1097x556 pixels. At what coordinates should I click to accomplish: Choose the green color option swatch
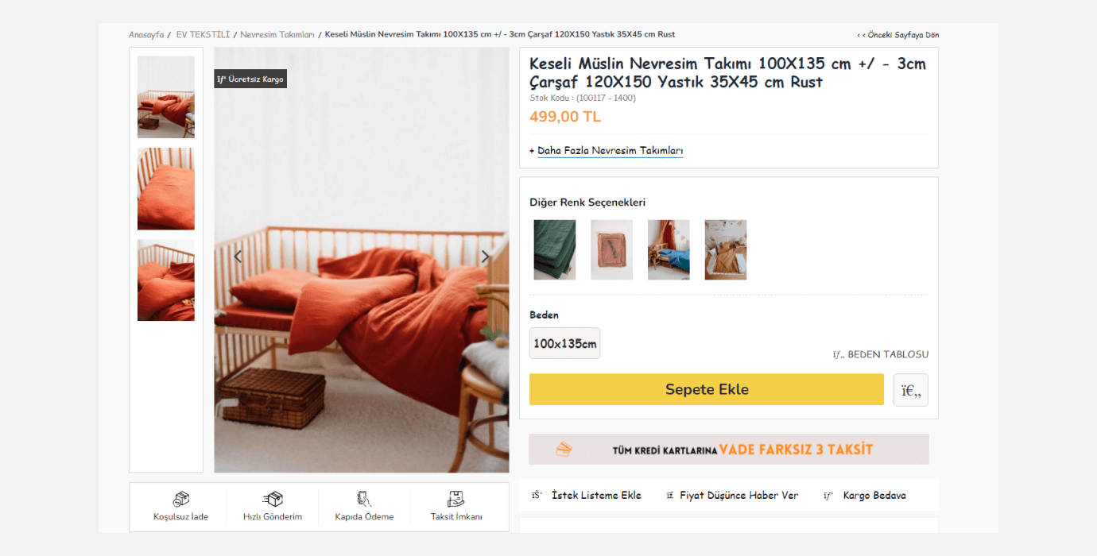click(554, 249)
